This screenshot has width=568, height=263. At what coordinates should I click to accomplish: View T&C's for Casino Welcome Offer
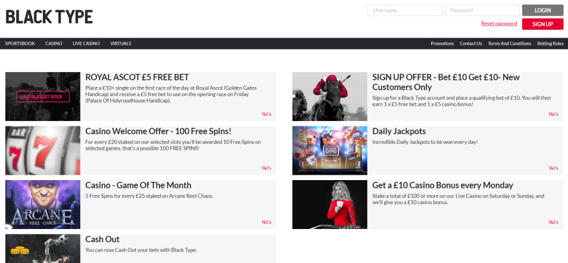click(266, 168)
